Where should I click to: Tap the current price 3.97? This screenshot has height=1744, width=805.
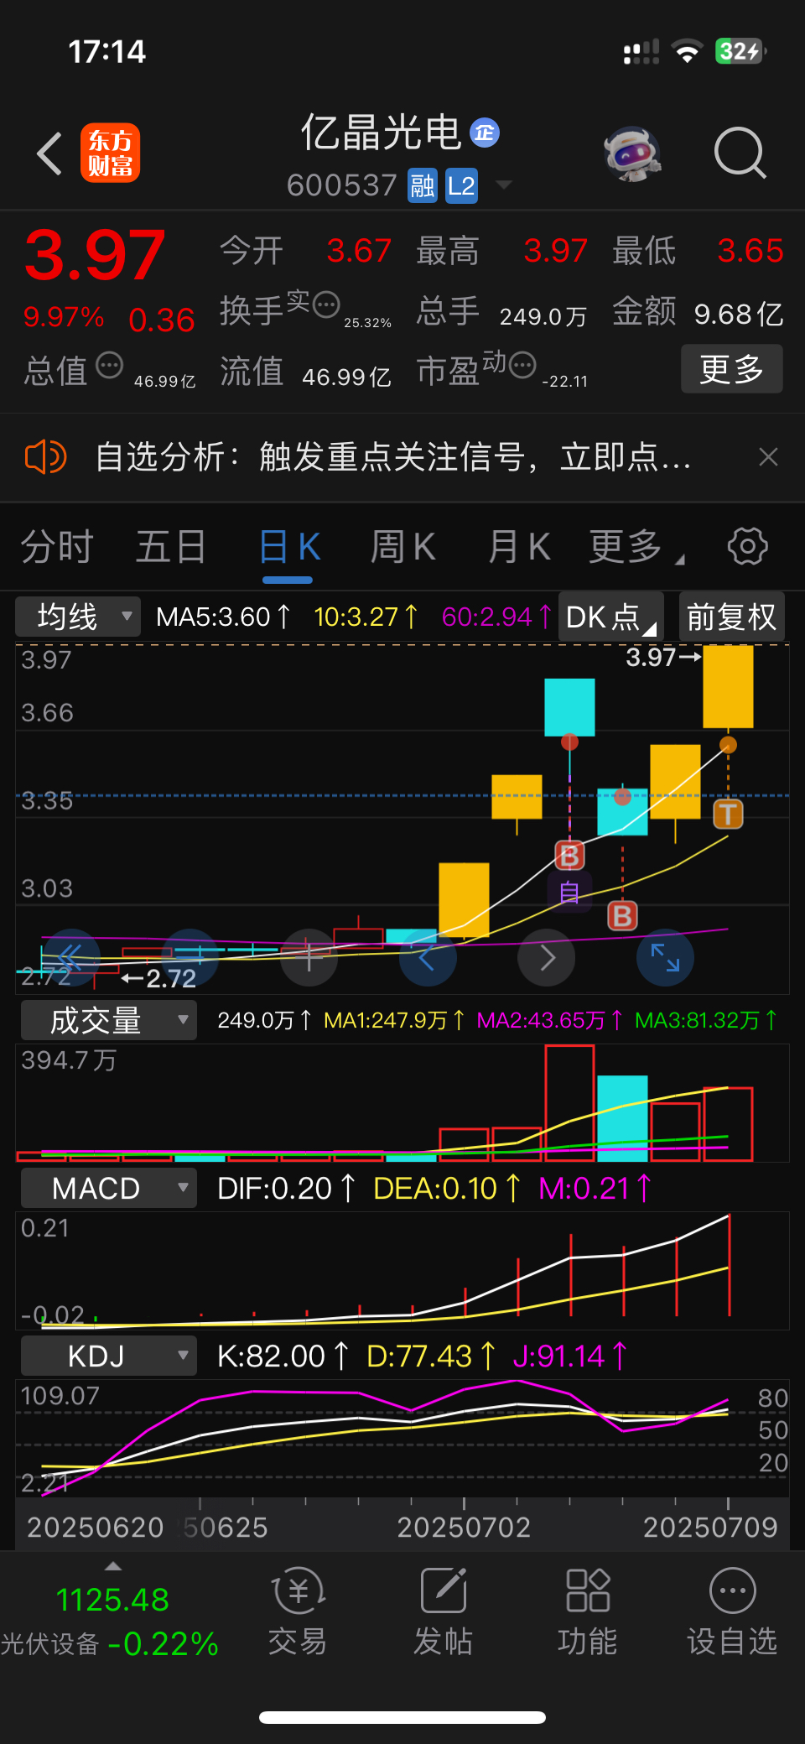click(x=94, y=255)
